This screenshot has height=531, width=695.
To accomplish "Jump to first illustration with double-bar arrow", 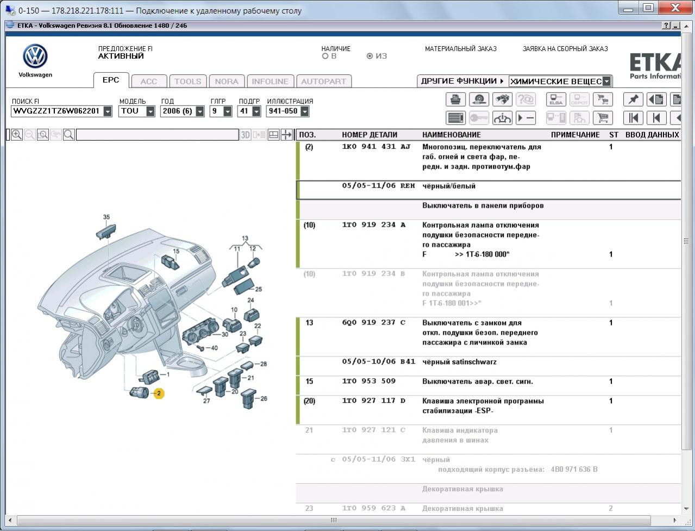I will [x=633, y=117].
